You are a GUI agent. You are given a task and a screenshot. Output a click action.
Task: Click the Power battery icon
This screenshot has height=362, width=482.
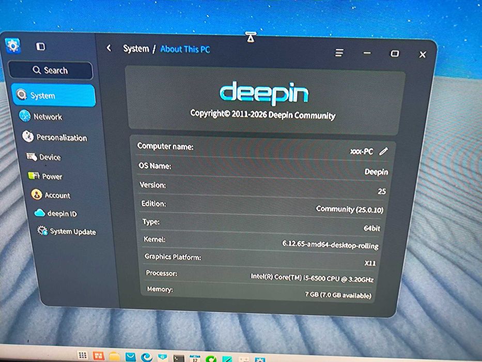coord(34,176)
